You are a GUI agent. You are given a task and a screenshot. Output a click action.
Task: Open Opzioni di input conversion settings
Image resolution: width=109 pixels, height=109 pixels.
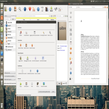pyautogui.click(x=21, y=46)
